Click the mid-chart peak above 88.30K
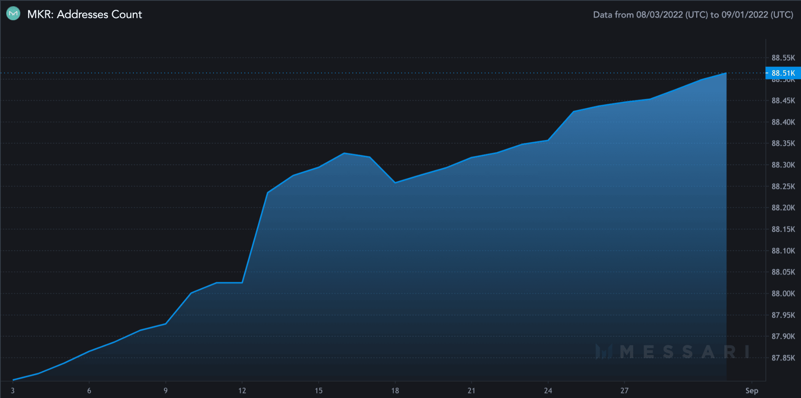 [344, 153]
